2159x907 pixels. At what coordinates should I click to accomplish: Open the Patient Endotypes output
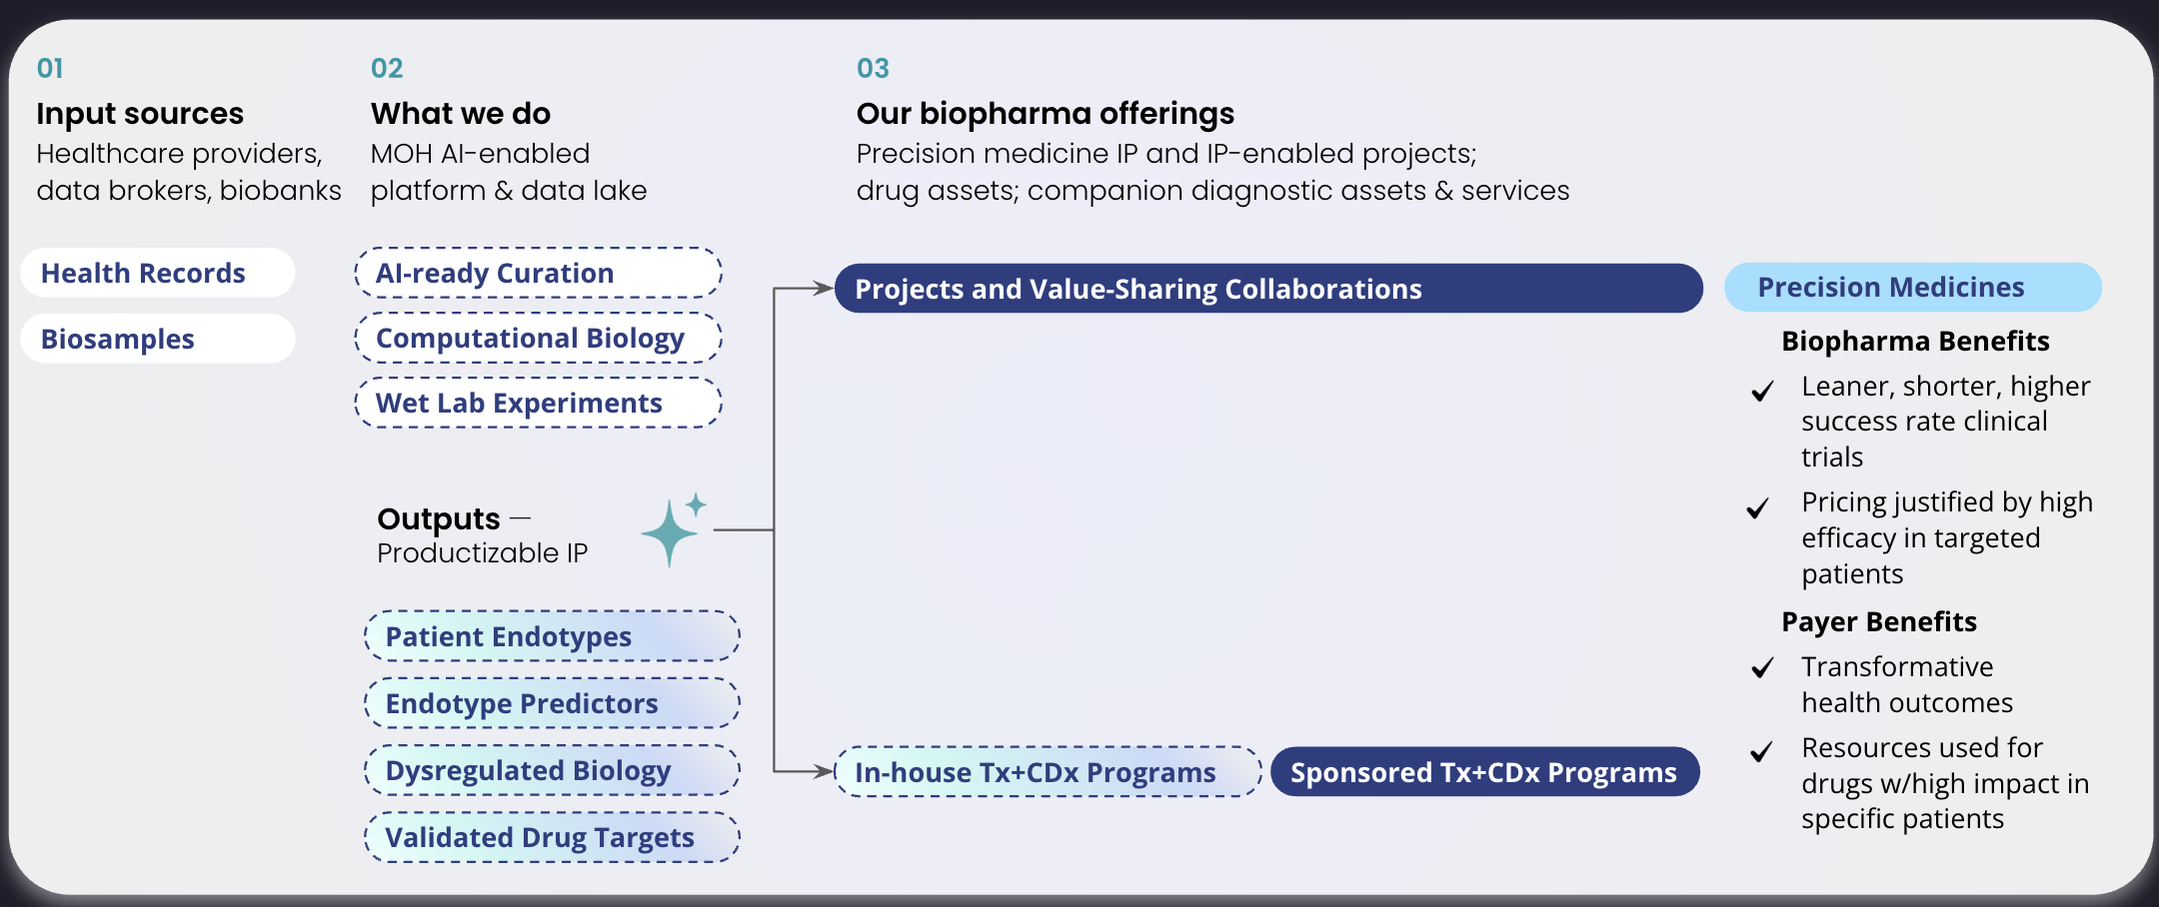(552, 636)
